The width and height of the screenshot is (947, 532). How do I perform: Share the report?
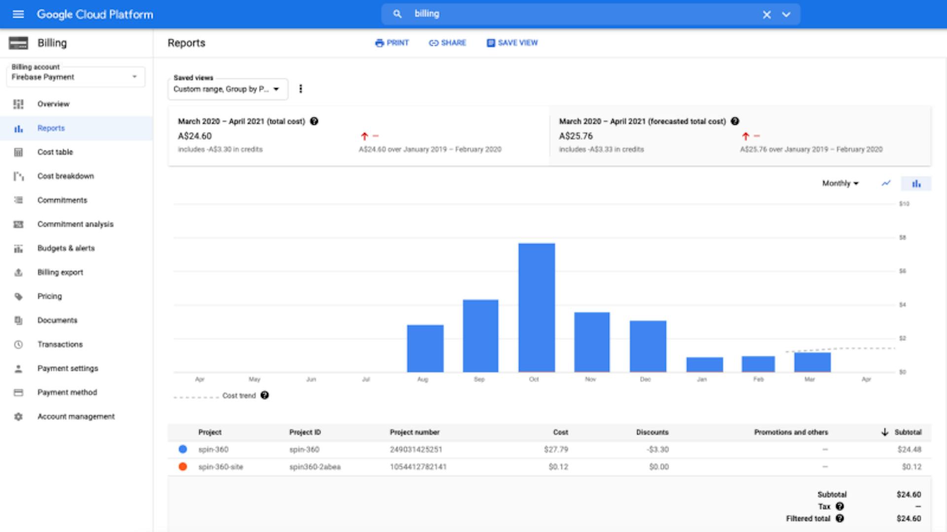[x=447, y=43]
